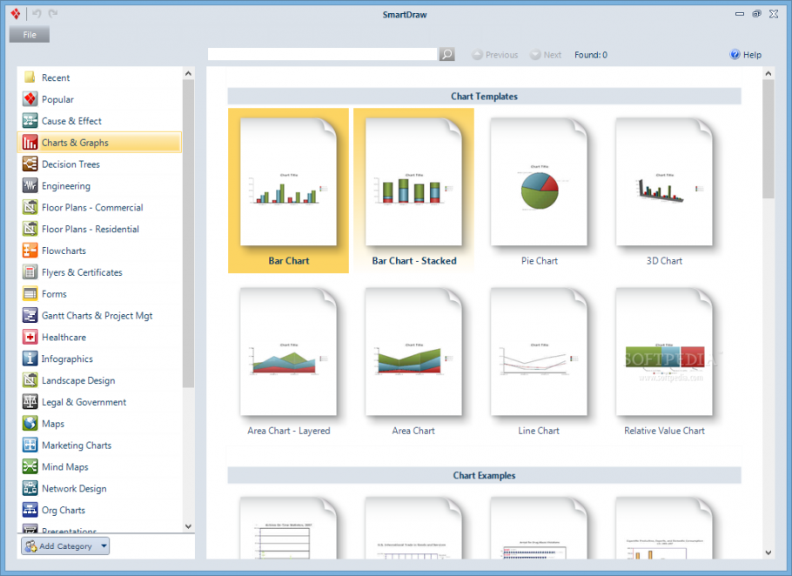Click the templates pane scroll up arrow
The height and width of the screenshot is (576, 792).
coord(769,74)
